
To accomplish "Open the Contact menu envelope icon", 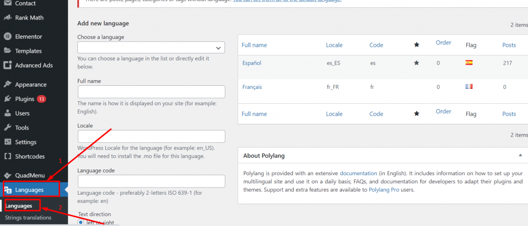I will [x=7, y=4].
